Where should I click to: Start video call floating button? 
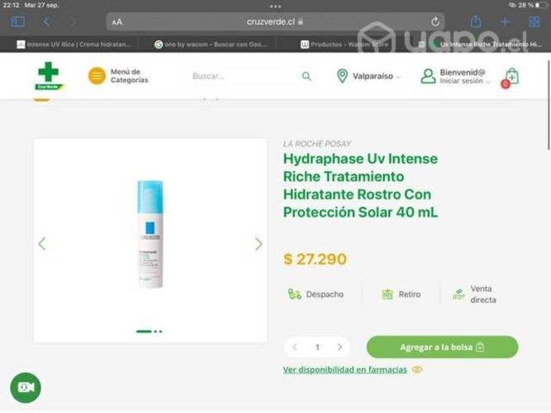click(26, 387)
